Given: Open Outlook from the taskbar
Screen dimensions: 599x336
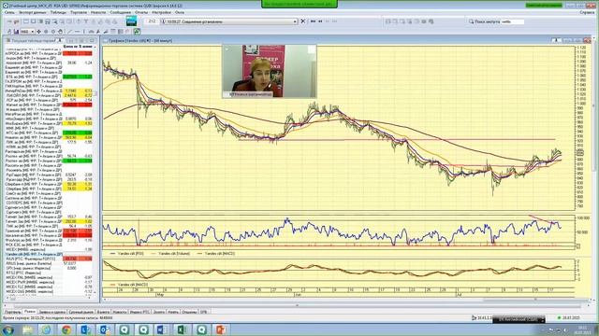Looking at the screenshot, I should [104, 329].
